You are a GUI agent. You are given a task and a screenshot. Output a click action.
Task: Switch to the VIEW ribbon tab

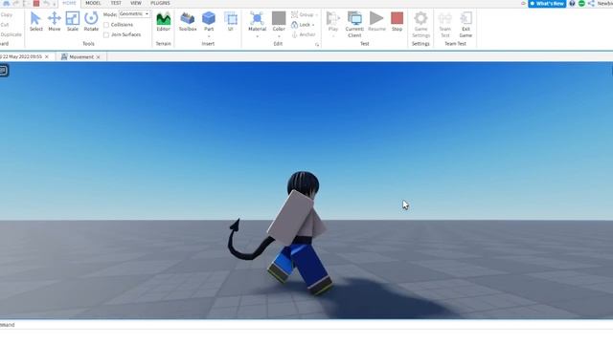[136, 3]
